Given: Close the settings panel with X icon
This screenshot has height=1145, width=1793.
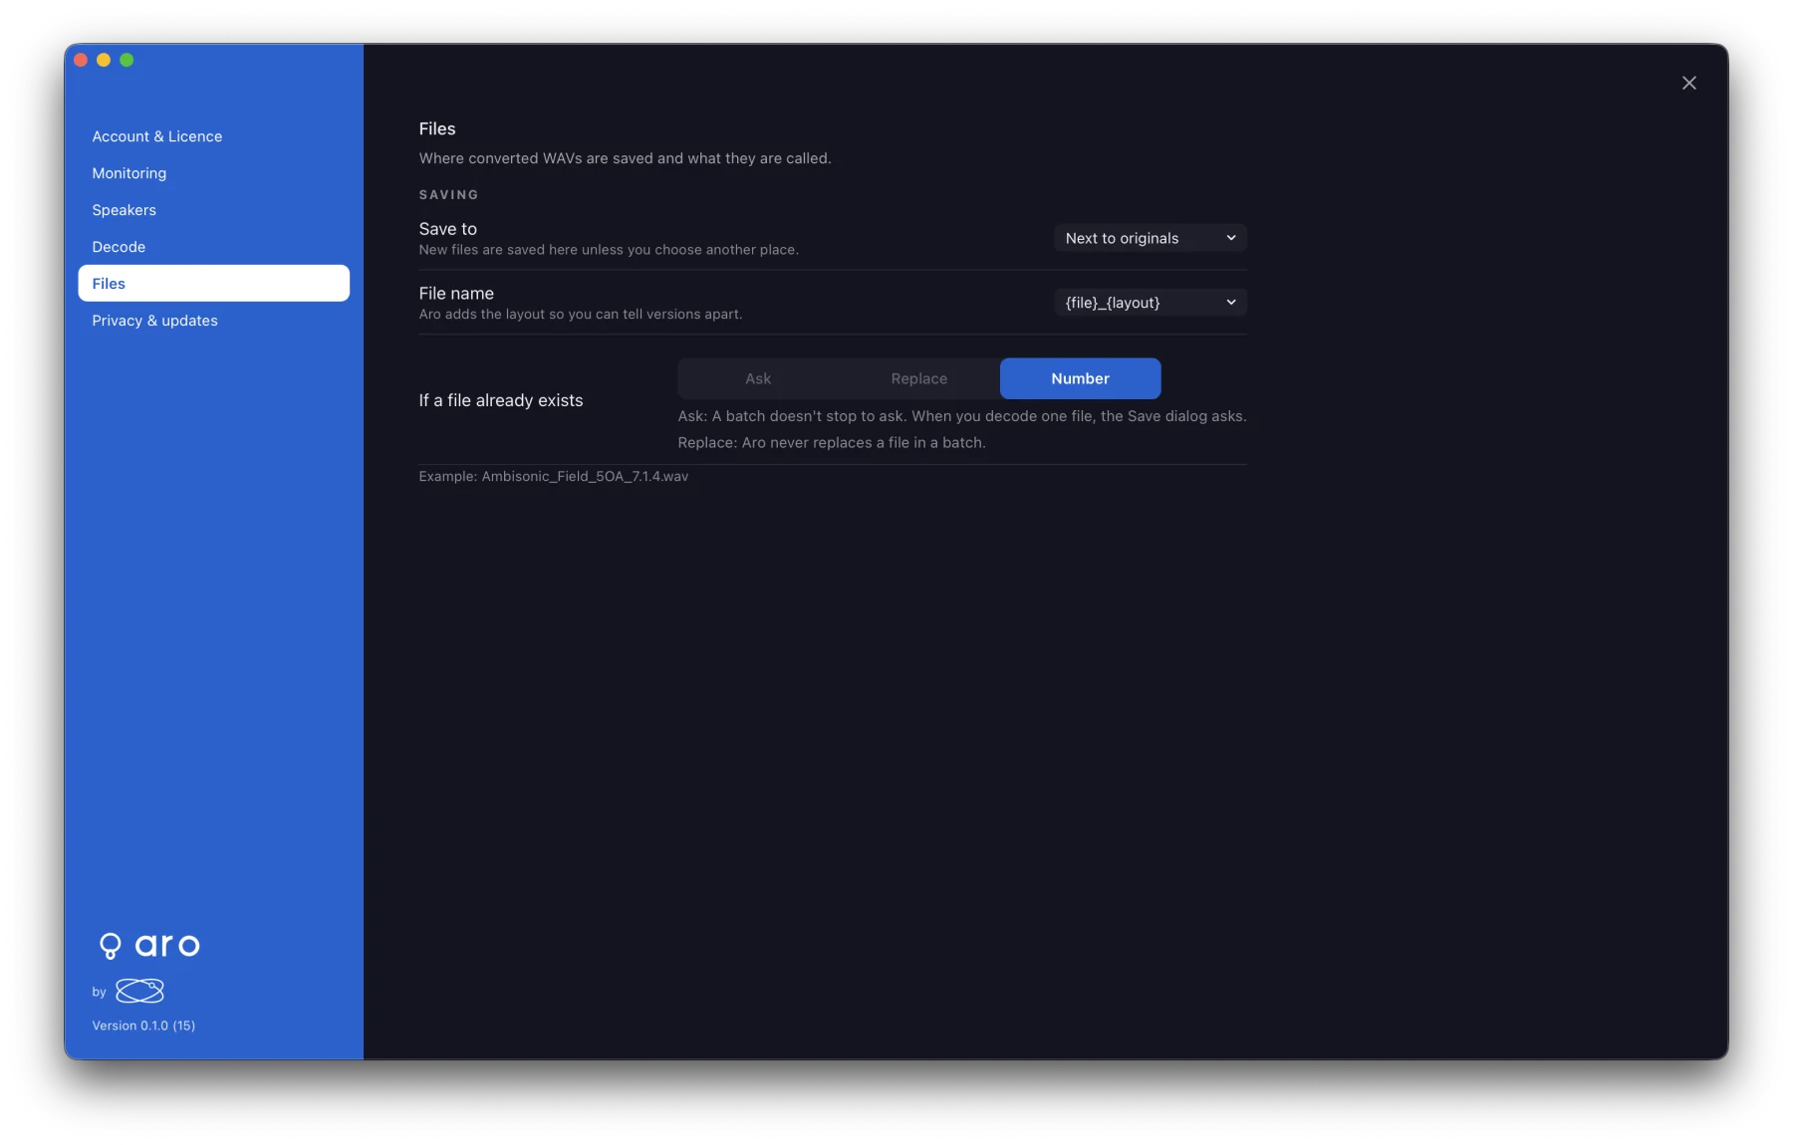Looking at the screenshot, I should coord(1688,83).
